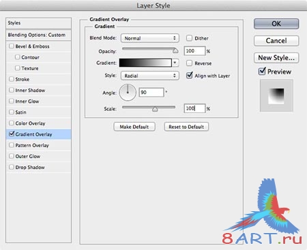Select the Drop Shadow row label
The image size is (307, 250).
(30, 167)
